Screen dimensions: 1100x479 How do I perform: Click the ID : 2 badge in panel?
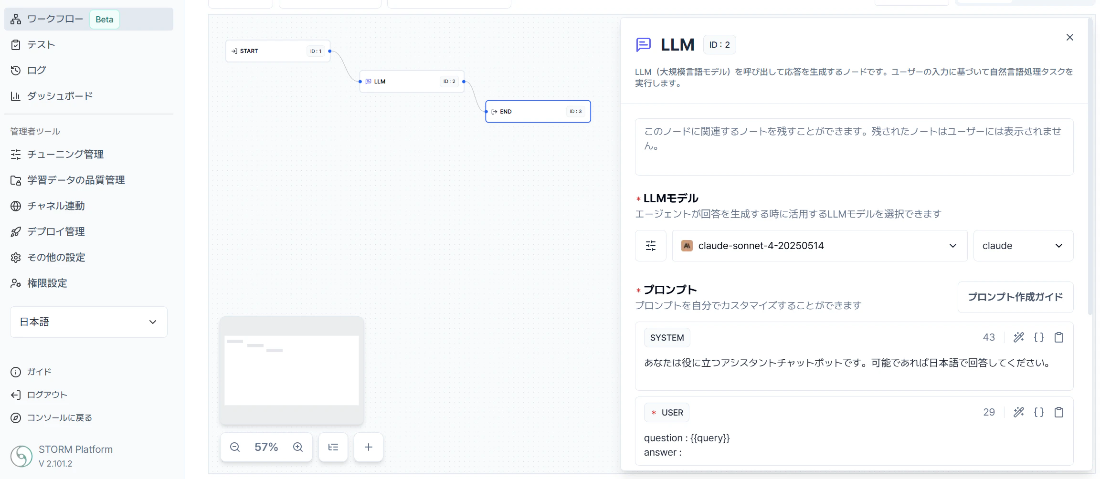[719, 45]
